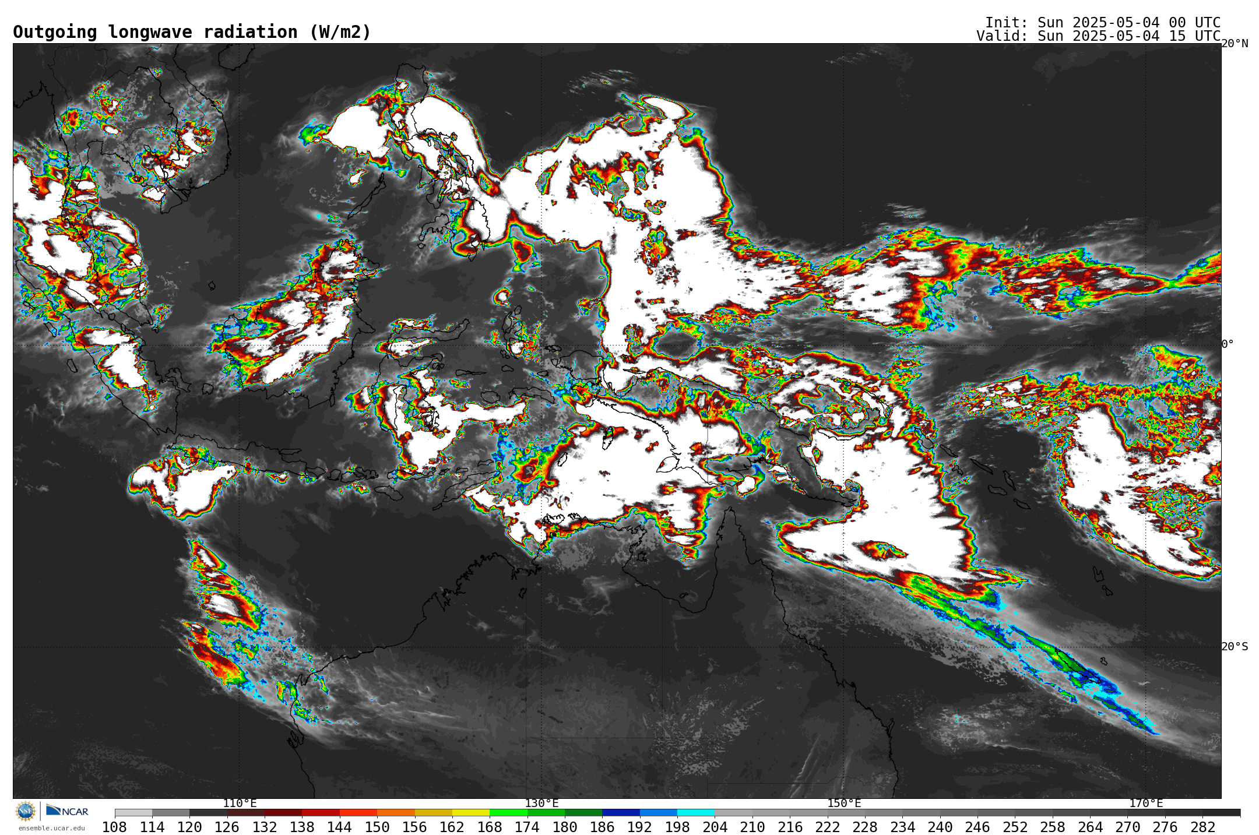Pick the light gray 108–114 colorbar swatch
This screenshot has height=835, width=1259.
point(133,813)
